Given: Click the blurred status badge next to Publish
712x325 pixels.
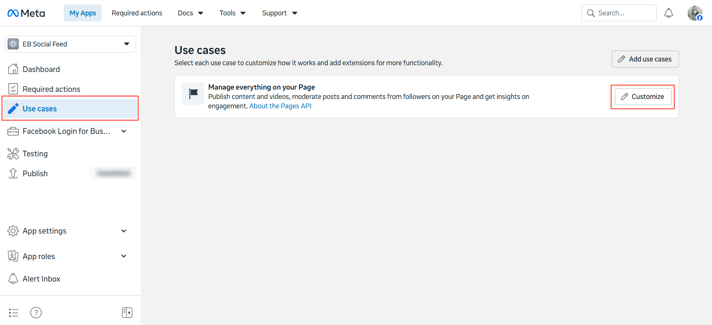Looking at the screenshot, I should (113, 173).
